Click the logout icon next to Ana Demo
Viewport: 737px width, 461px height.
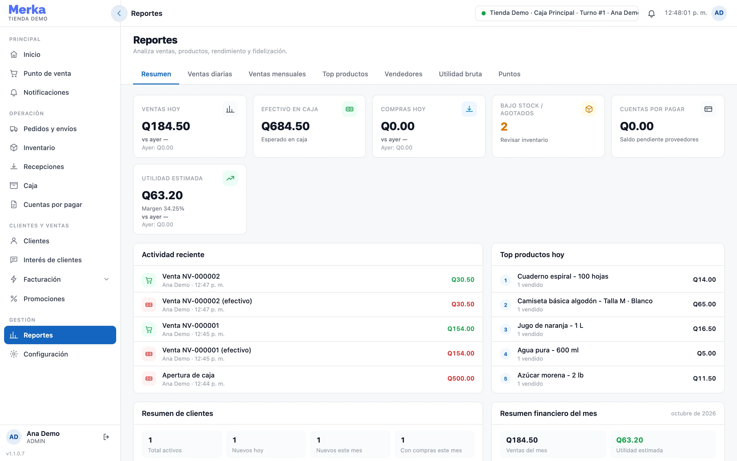(x=106, y=437)
